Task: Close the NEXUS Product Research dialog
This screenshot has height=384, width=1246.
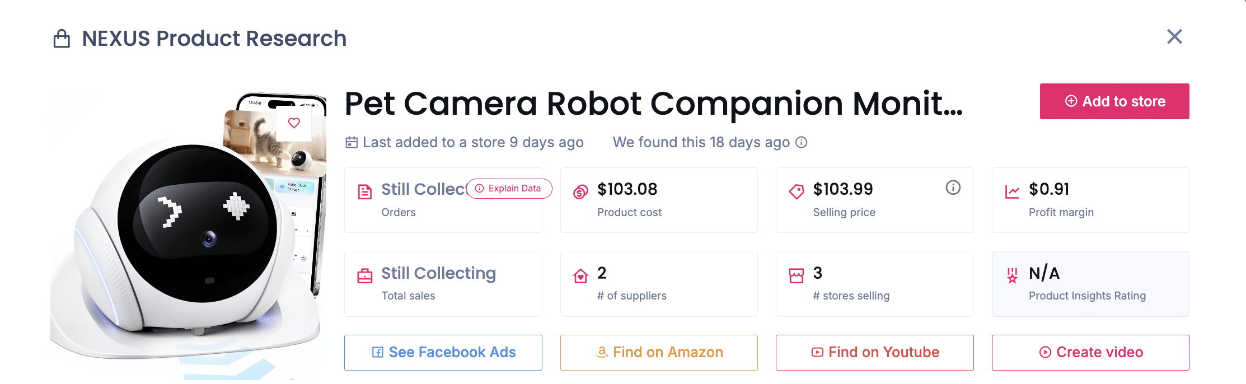Action: 1174,37
